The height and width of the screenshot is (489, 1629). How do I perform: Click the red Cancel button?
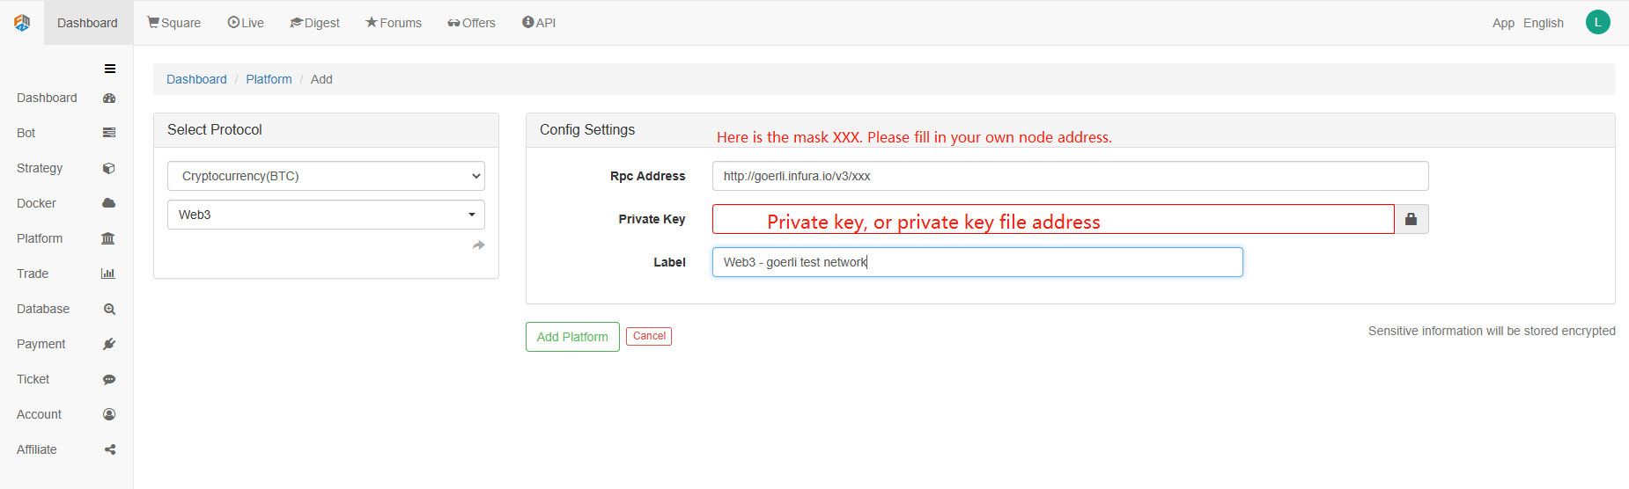click(x=649, y=336)
